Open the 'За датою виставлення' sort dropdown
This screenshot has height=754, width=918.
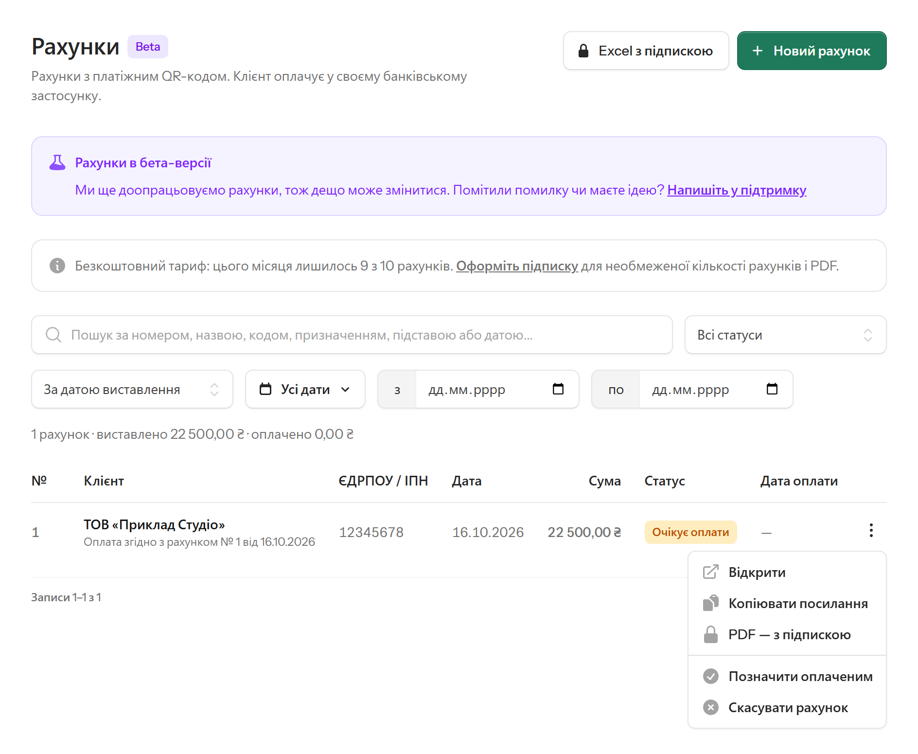tap(132, 389)
